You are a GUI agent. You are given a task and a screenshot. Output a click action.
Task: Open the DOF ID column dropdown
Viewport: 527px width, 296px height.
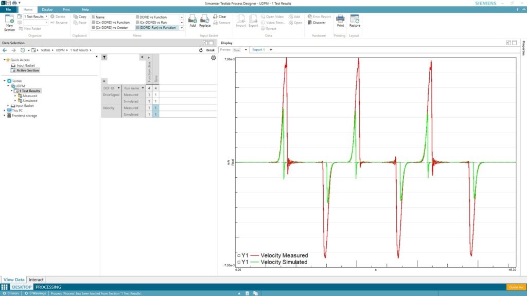click(x=119, y=88)
